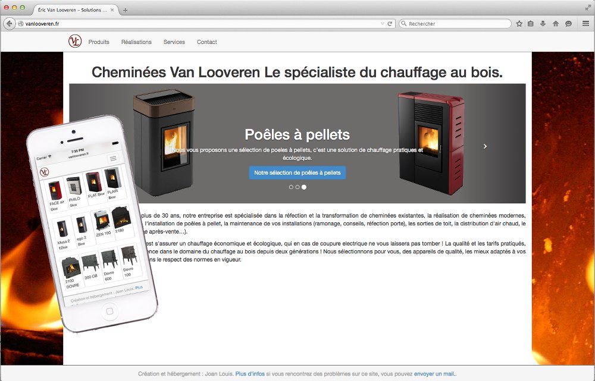The image size is (595, 381).
Task: Click the reload page icon
Action: pos(390,24)
